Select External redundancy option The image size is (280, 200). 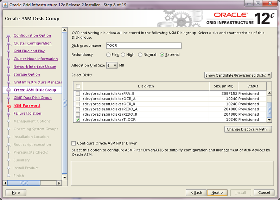coord(162,55)
